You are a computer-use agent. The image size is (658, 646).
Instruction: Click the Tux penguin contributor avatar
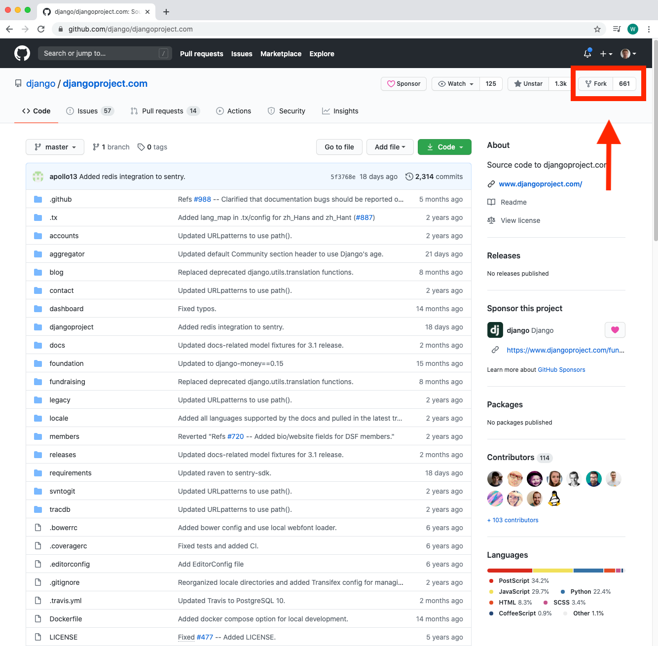(x=554, y=499)
